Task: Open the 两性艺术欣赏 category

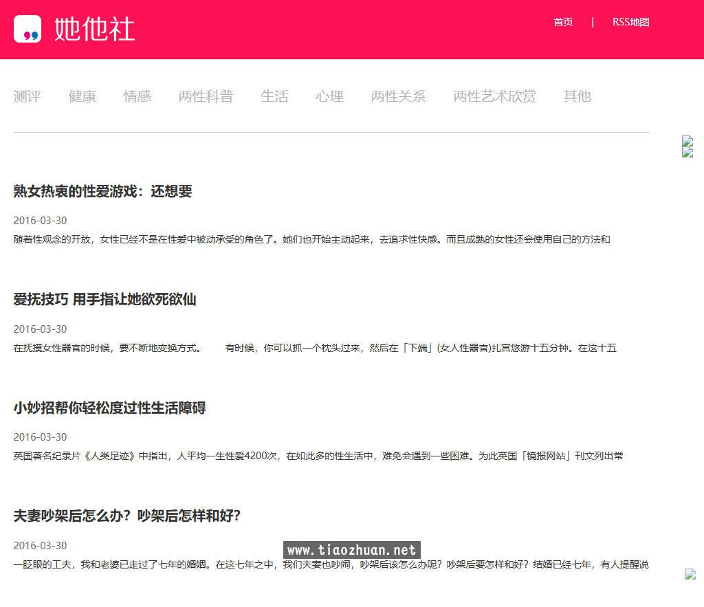Action: coord(494,97)
